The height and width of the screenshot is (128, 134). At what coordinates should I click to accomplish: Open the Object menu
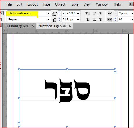60,4
